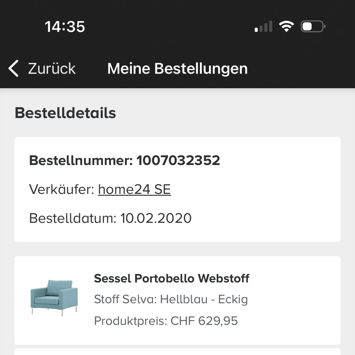Tap the Bestelldetails section heading
The height and width of the screenshot is (355, 355).
[65, 113]
